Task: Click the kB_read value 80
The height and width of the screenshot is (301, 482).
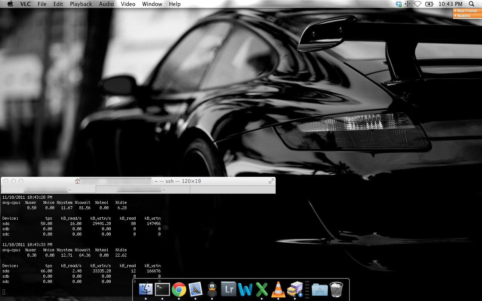Action: click(x=133, y=223)
